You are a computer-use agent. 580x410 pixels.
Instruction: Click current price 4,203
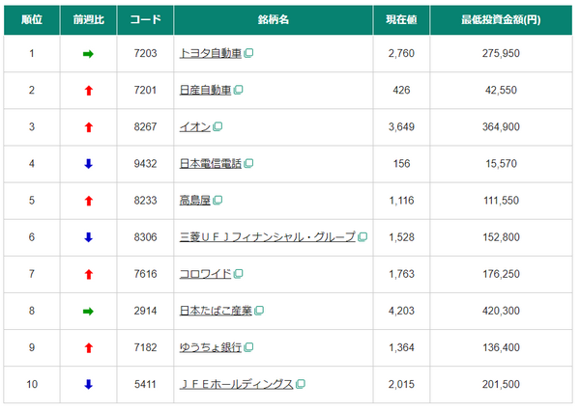coord(401,311)
